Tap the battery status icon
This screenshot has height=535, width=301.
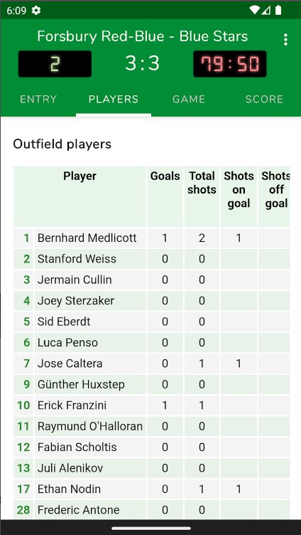pyautogui.click(x=278, y=10)
